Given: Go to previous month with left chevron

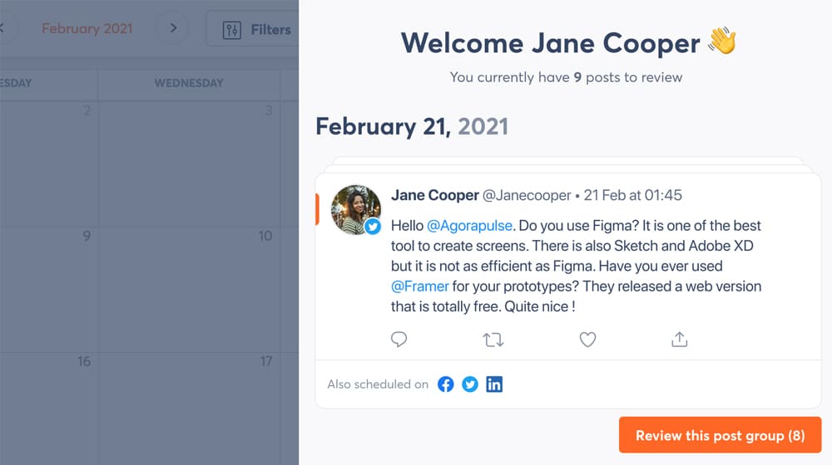Looking at the screenshot, I should [2, 28].
